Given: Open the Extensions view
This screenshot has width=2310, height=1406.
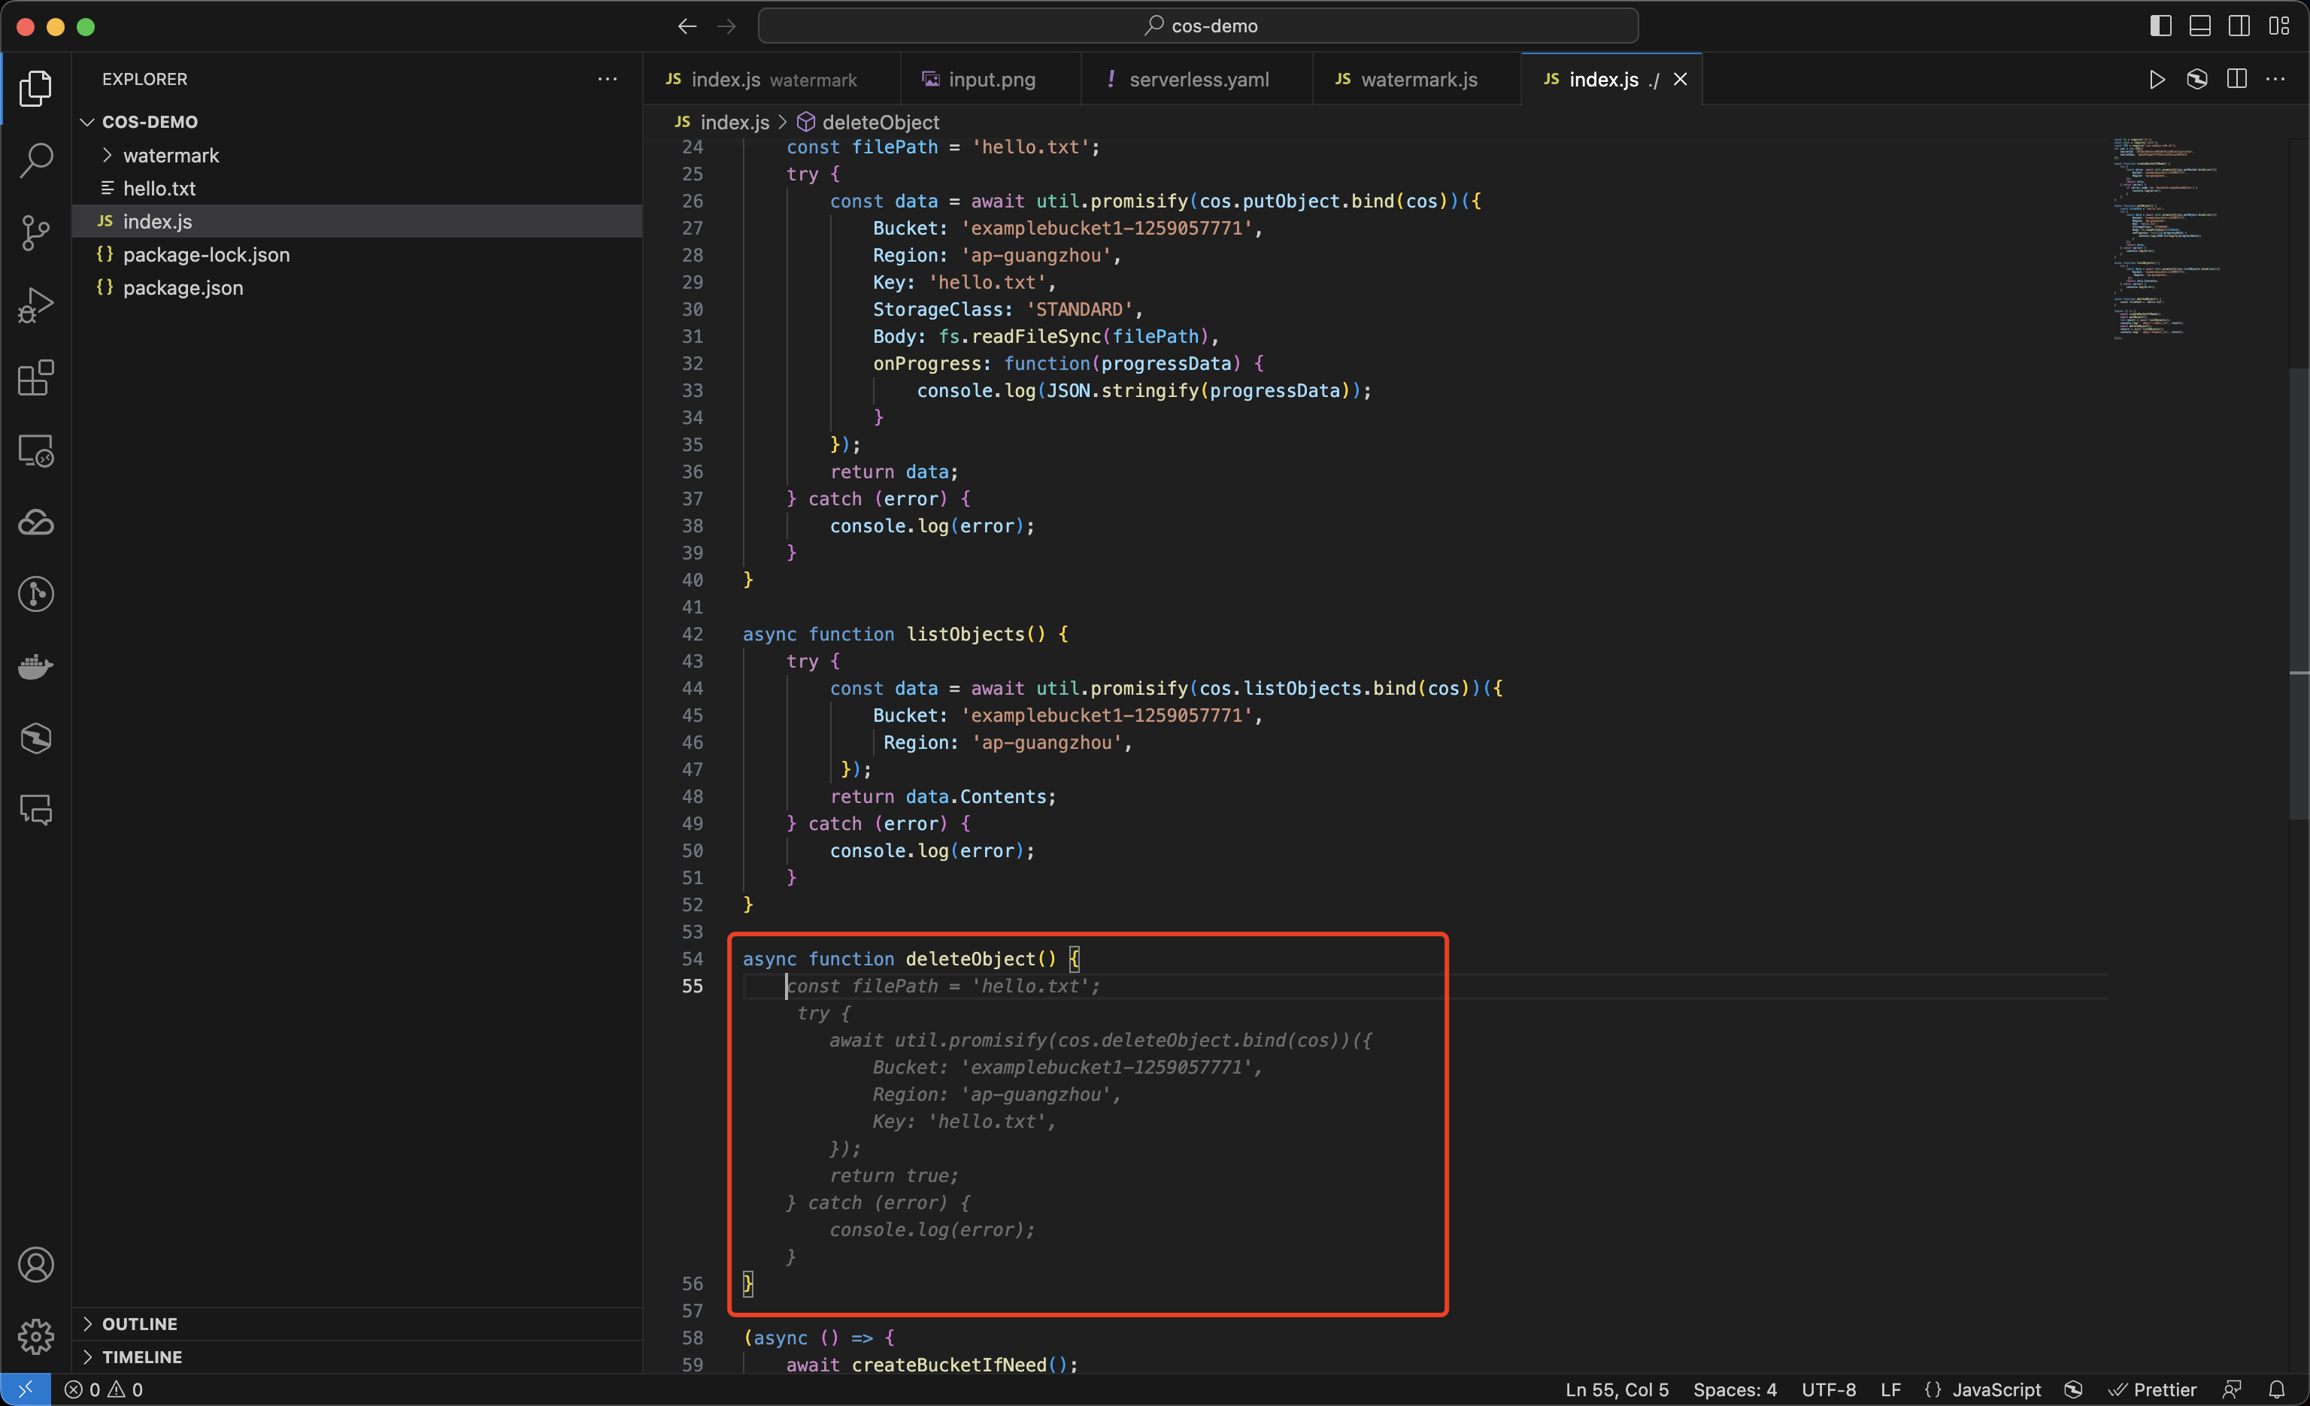Looking at the screenshot, I should pyautogui.click(x=35, y=377).
